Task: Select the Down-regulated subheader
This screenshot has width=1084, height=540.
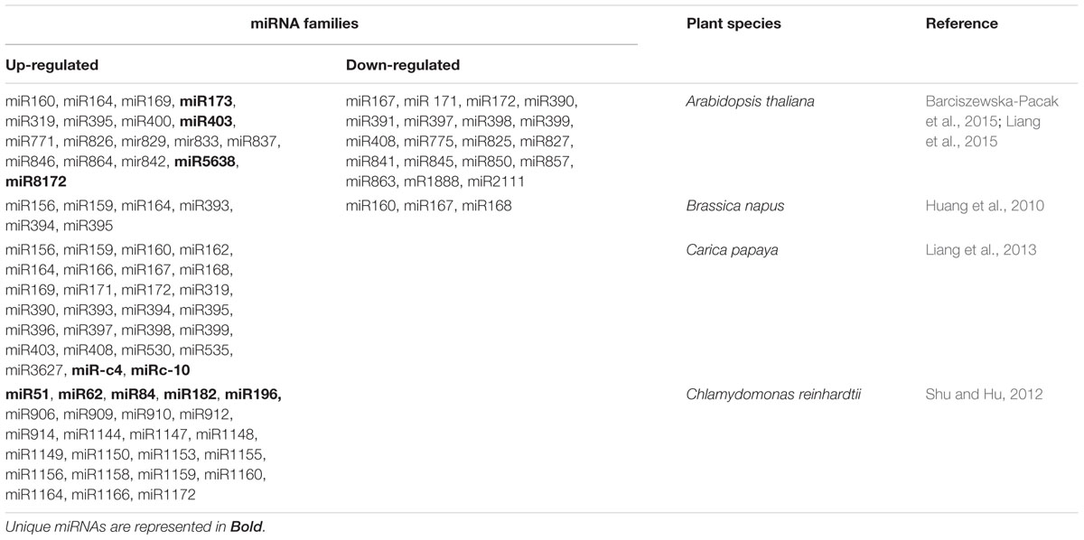Action: (x=403, y=65)
